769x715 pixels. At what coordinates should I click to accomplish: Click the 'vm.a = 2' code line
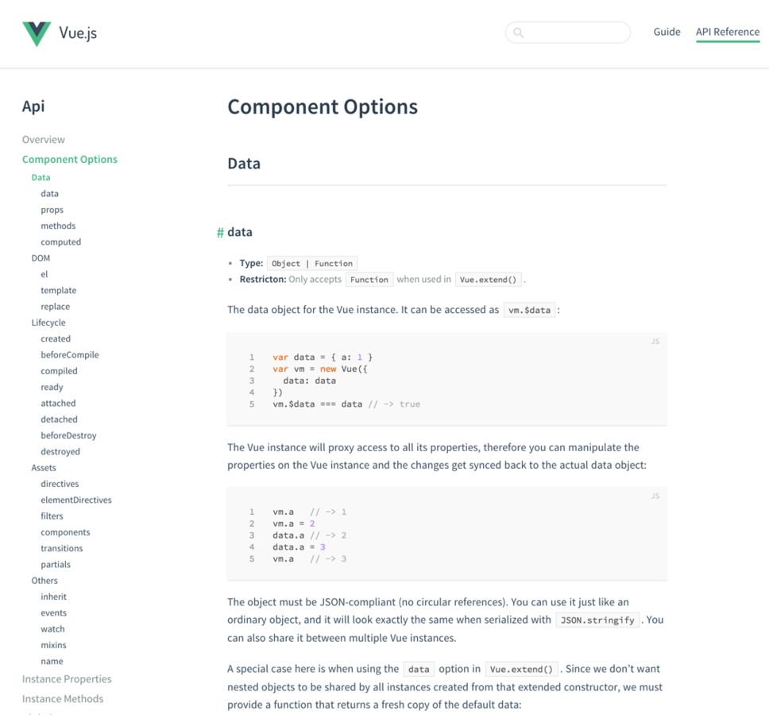(294, 524)
